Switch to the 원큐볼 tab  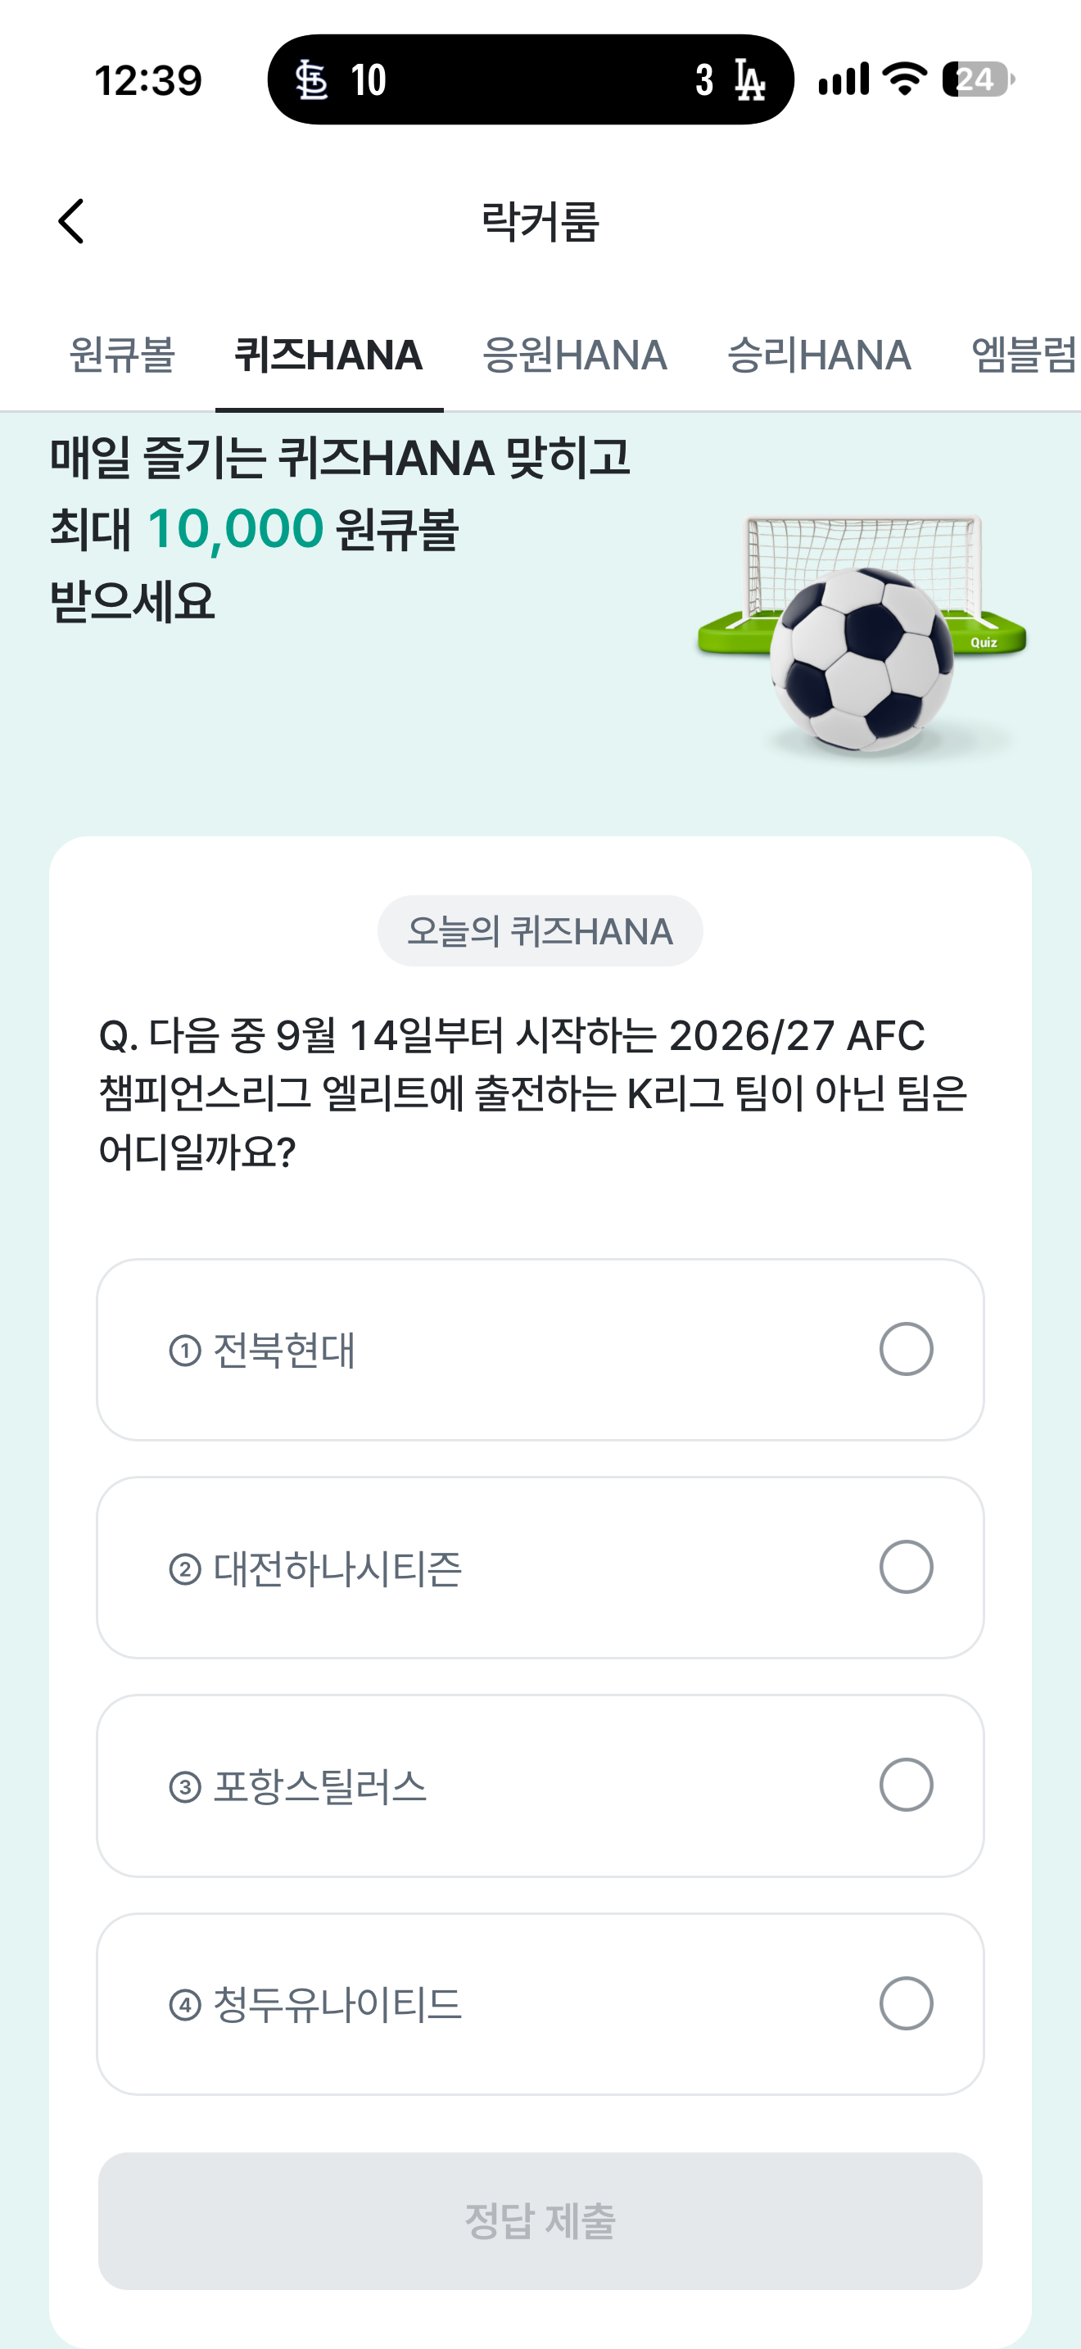(x=122, y=355)
